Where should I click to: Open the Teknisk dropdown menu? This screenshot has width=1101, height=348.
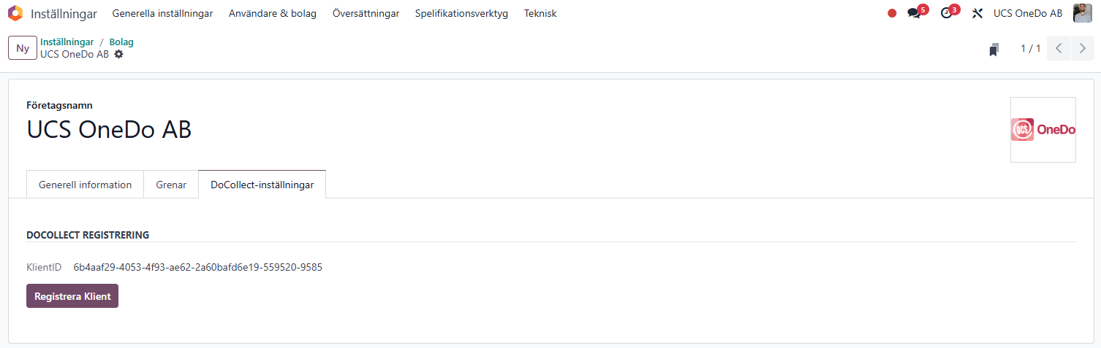click(x=540, y=13)
